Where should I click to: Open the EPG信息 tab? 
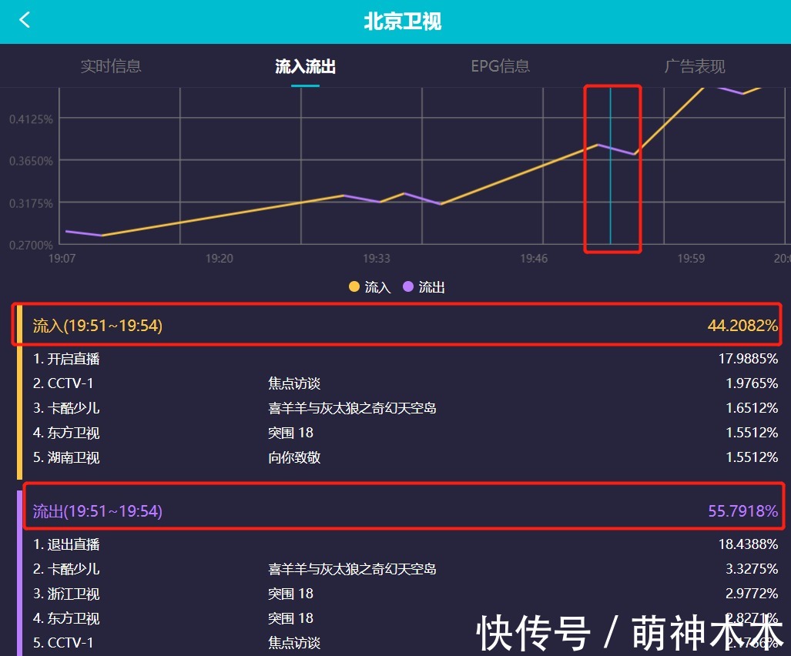500,66
